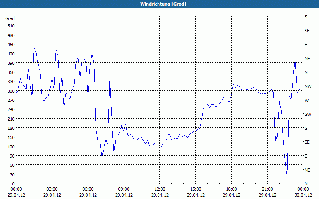Click the 270 y-axis value
Image resolution: width=319 pixels, height=199 pixels.
pyautogui.click(x=11, y=100)
